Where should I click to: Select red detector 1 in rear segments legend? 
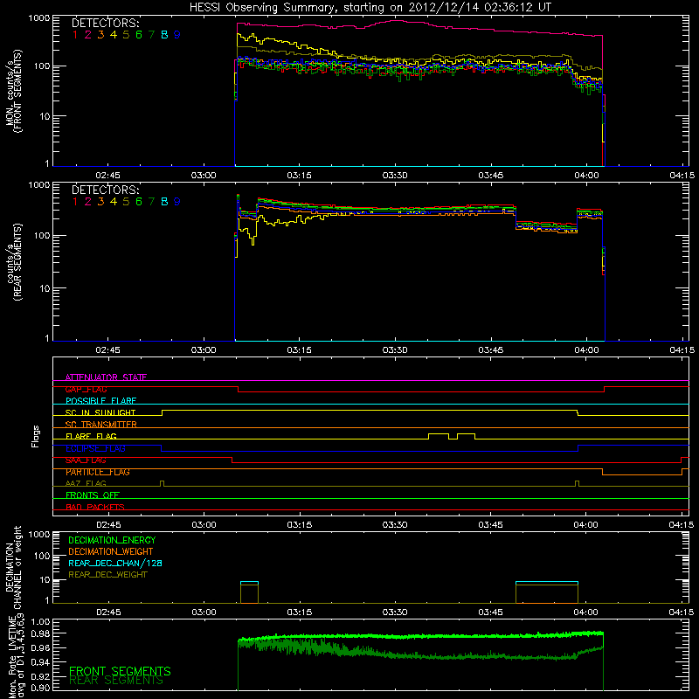coord(75,202)
